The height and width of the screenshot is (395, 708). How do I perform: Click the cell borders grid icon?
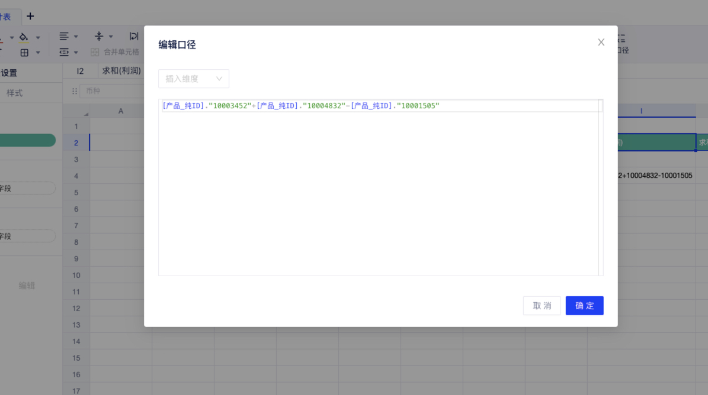[x=24, y=53]
